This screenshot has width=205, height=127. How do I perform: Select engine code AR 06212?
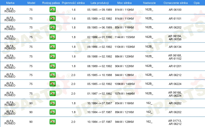(x=175, y=75)
